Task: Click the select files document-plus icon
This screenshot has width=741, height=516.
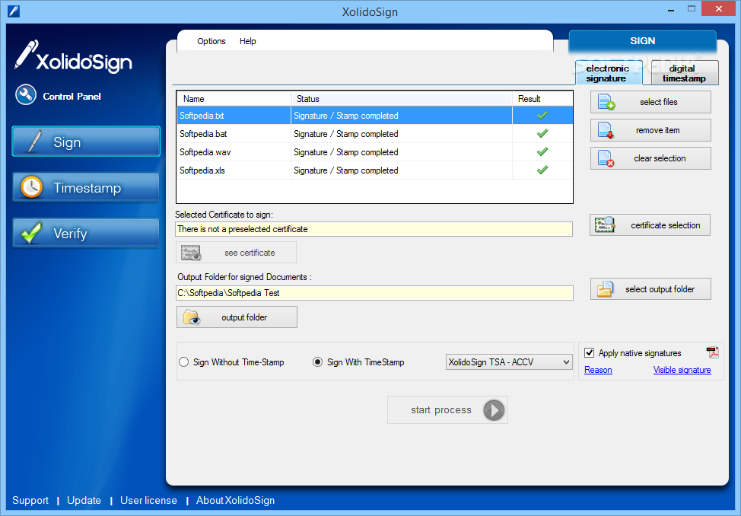Action: [x=606, y=102]
